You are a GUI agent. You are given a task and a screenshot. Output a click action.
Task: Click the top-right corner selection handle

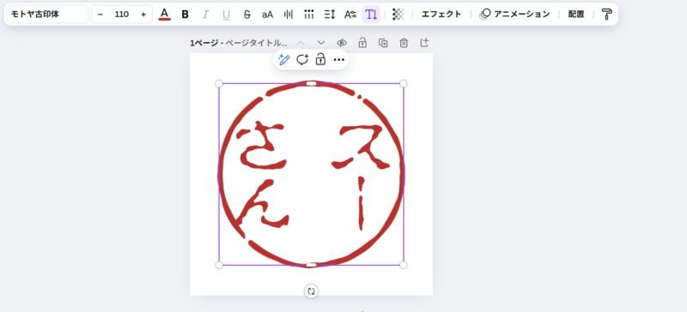(x=404, y=84)
